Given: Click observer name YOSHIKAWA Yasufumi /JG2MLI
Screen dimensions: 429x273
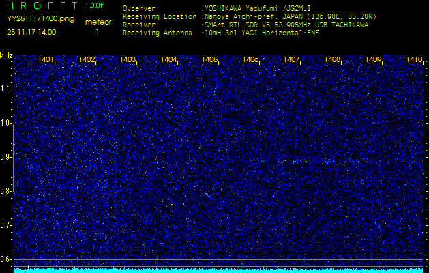Looking at the screenshot, I should click(257, 8).
